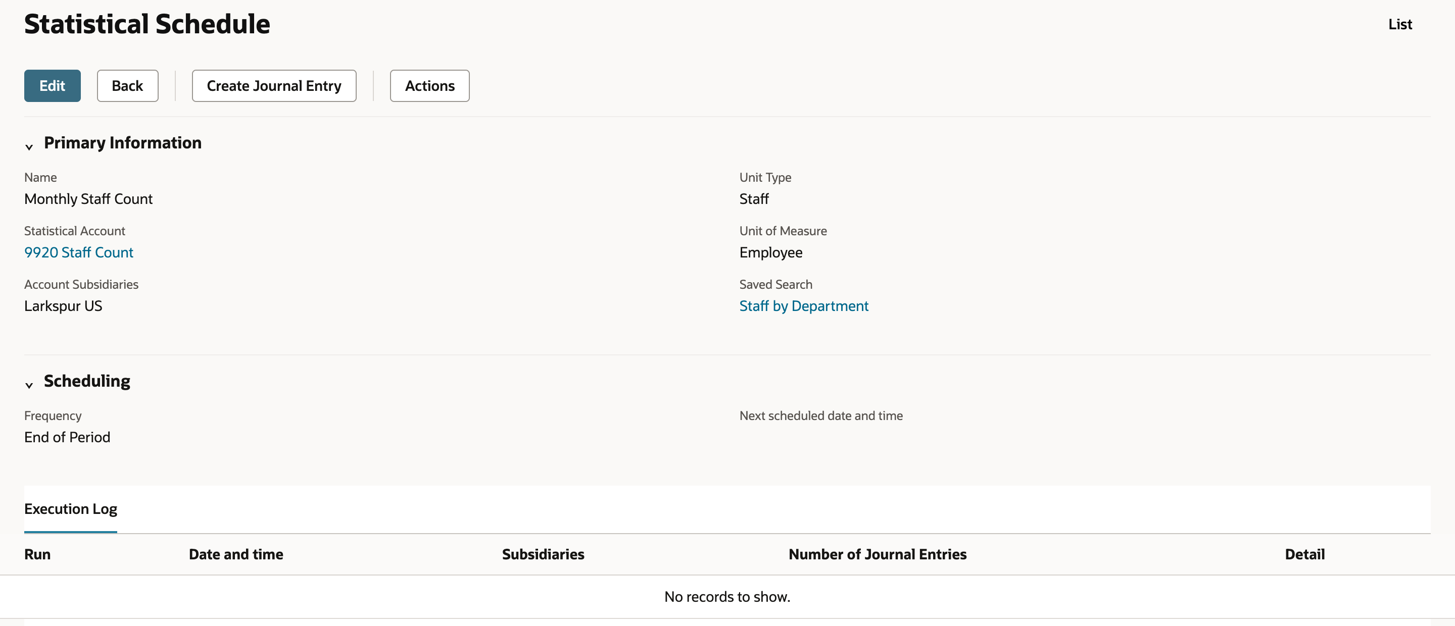Click the Subsidiaries column header
Screen dimensions: 1455x626
tap(543, 554)
